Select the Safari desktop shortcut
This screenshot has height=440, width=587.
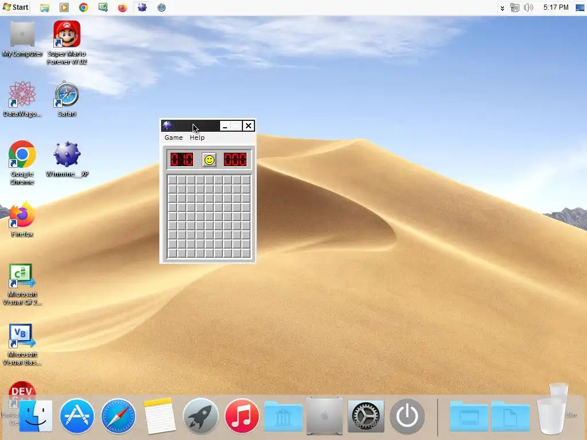[x=66, y=99]
